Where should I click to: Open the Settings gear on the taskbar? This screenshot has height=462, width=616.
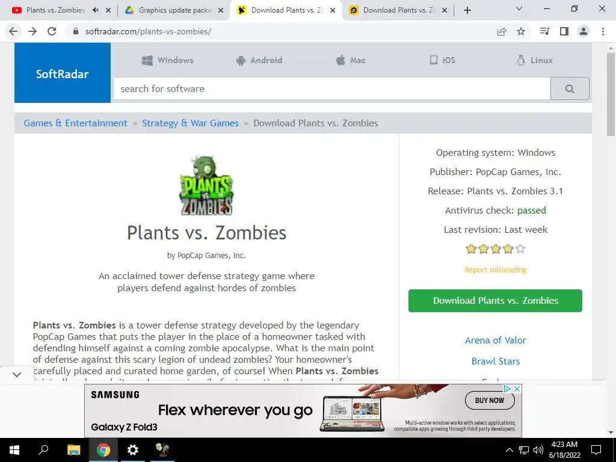tap(133, 450)
